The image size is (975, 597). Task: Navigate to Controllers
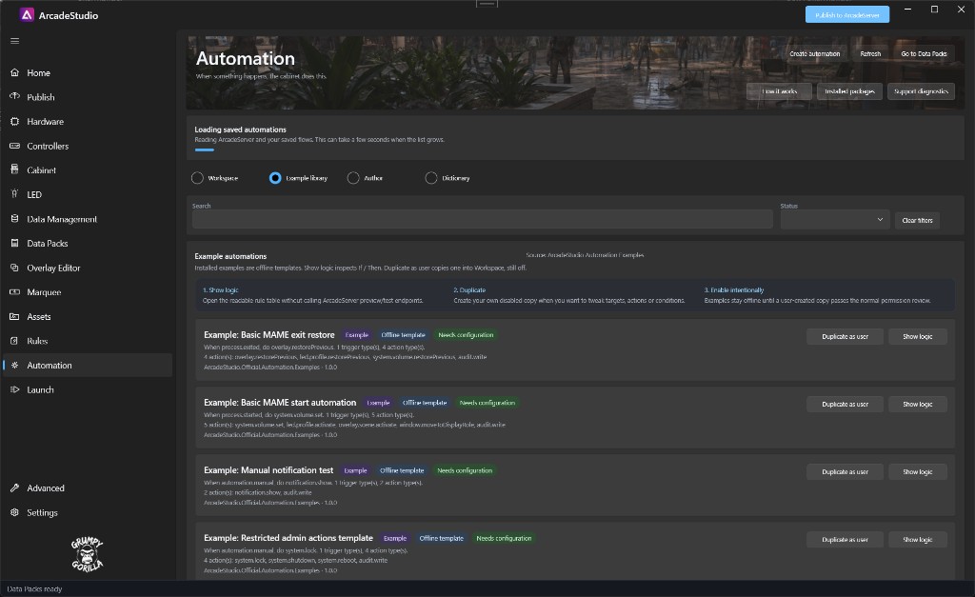click(x=48, y=146)
